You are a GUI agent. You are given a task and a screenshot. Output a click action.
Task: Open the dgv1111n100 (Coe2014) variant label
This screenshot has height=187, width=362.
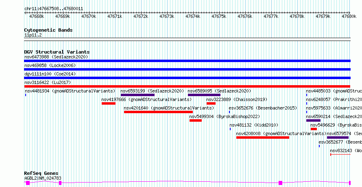click(x=50, y=74)
